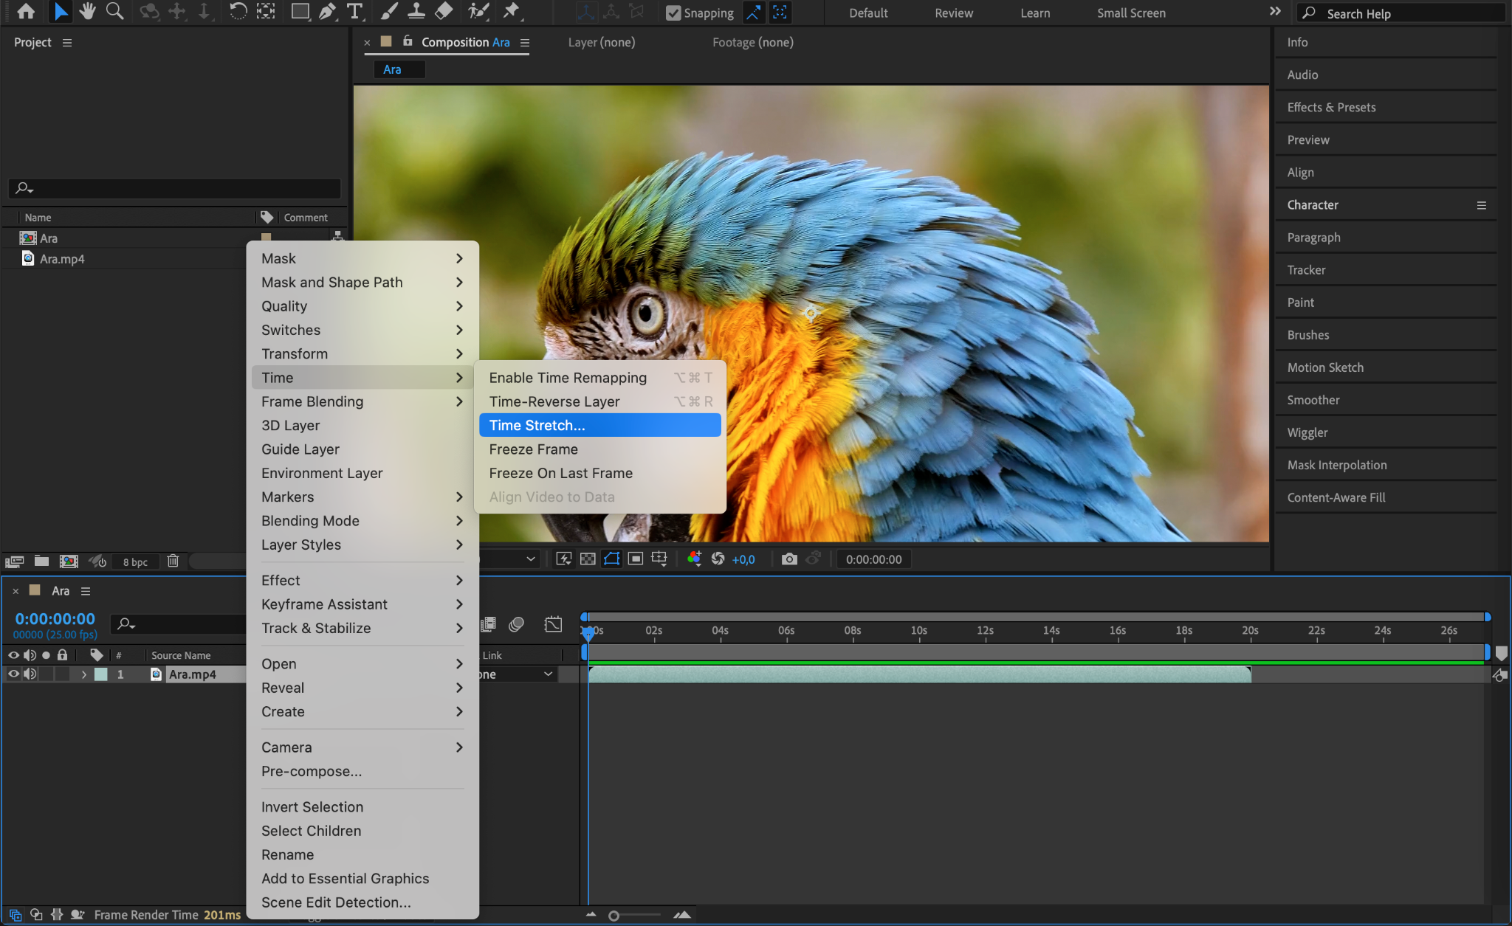Click Freeze Frame in the Time submenu

pyautogui.click(x=533, y=449)
